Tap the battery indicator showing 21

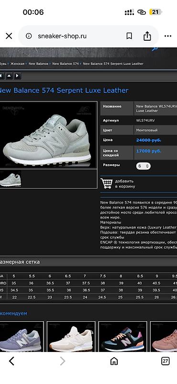155,12
